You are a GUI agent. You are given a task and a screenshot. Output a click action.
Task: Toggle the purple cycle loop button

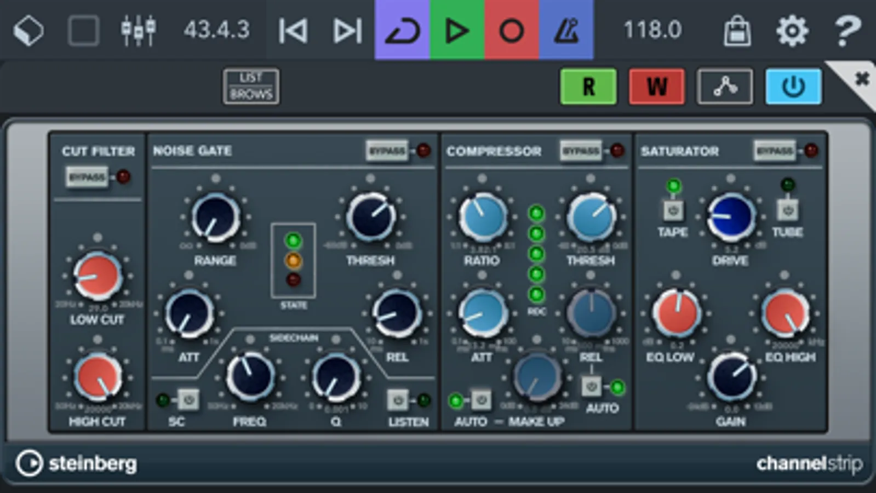402,30
